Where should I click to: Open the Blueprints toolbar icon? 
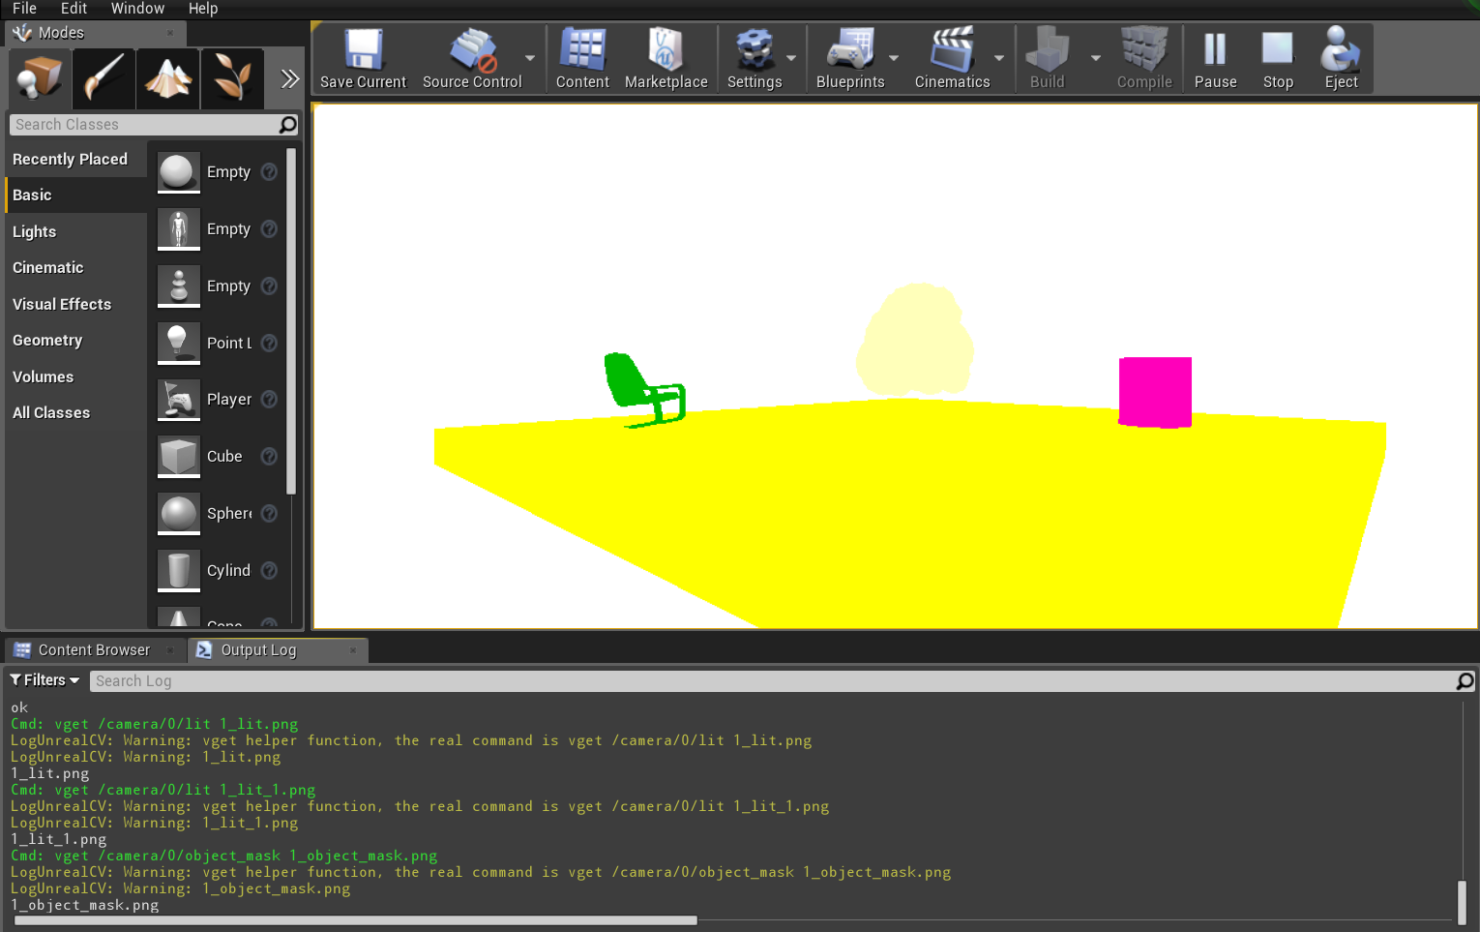click(850, 58)
